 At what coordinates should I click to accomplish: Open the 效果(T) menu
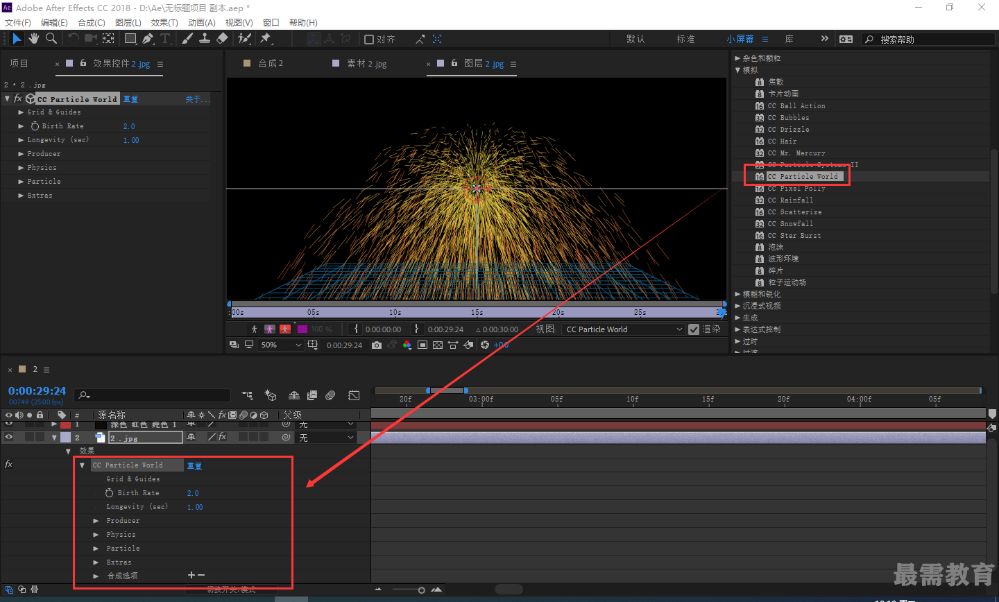[x=164, y=23]
